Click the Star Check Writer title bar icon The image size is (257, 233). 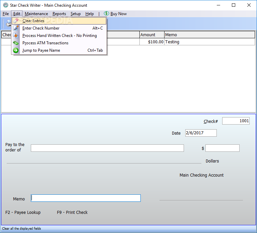tap(6, 5)
